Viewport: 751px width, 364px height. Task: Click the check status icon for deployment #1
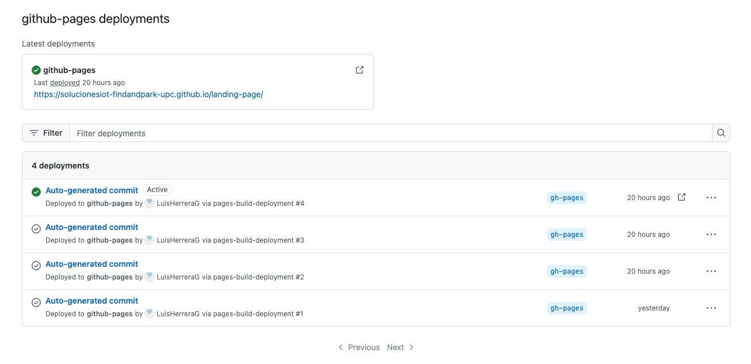click(x=36, y=302)
